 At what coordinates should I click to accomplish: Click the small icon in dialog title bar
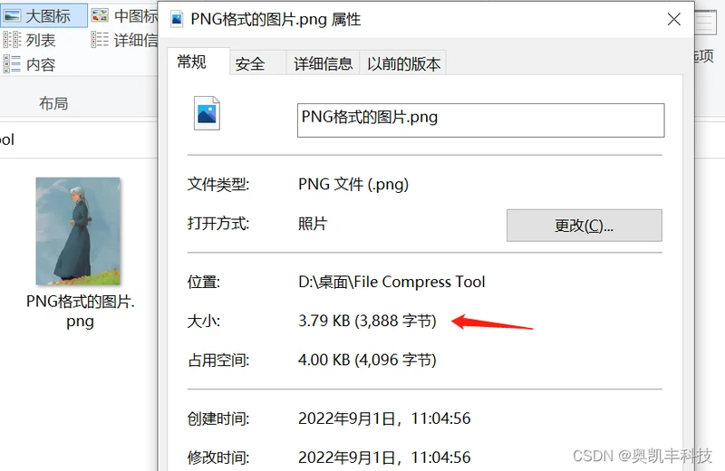(177, 19)
